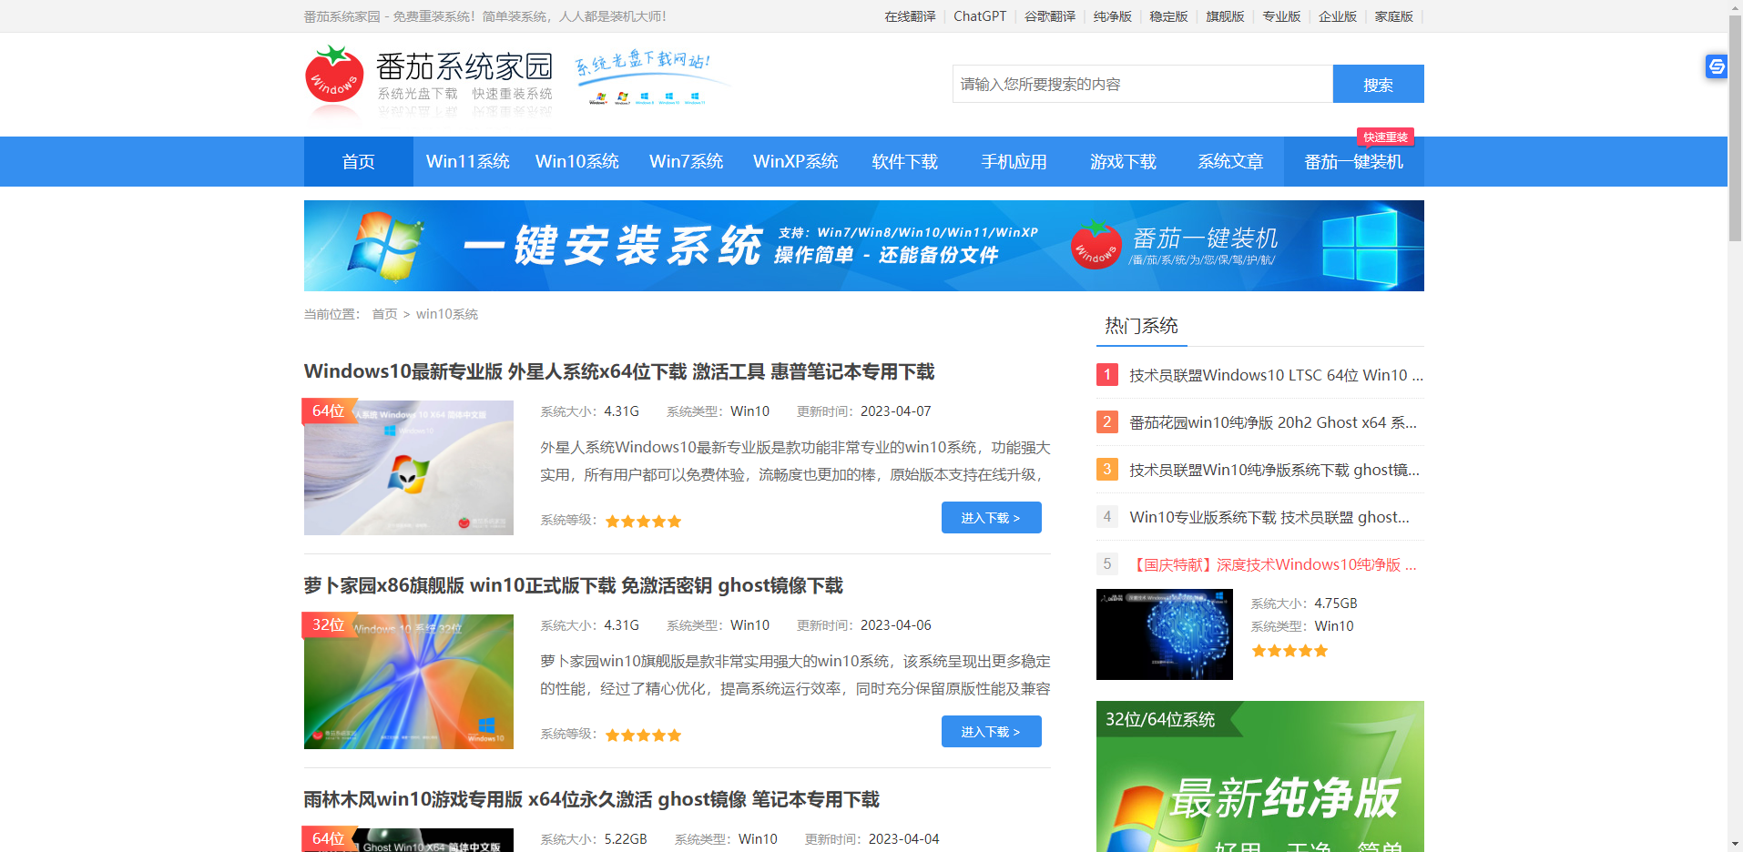The height and width of the screenshot is (852, 1743).
Task: Click the 快速重装 red badge
Action: click(x=1385, y=137)
